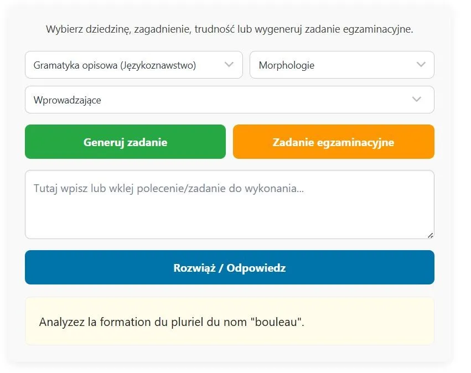Screen dimensions: 471x373
Task: Click the chevron in Gramatyka opisowa dropdown
Action: point(229,65)
